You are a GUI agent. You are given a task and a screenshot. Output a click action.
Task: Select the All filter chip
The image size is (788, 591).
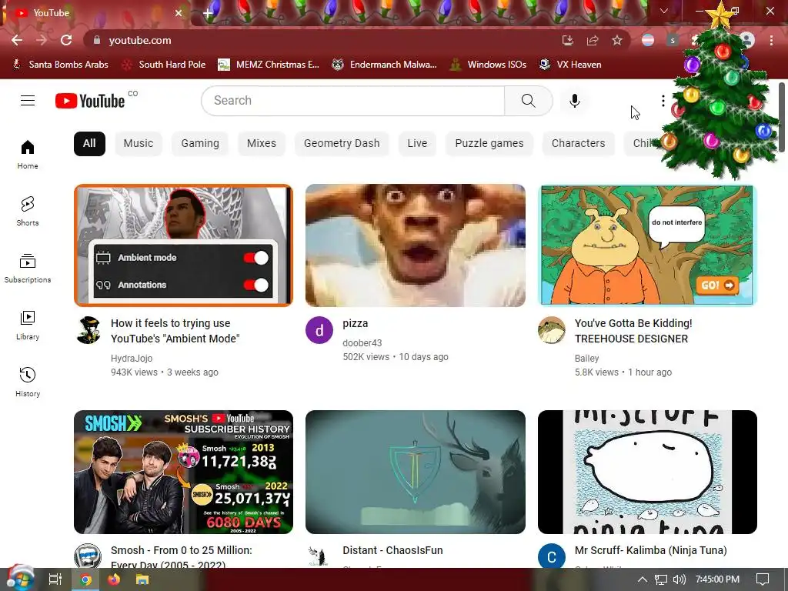click(x=89, y=143)
